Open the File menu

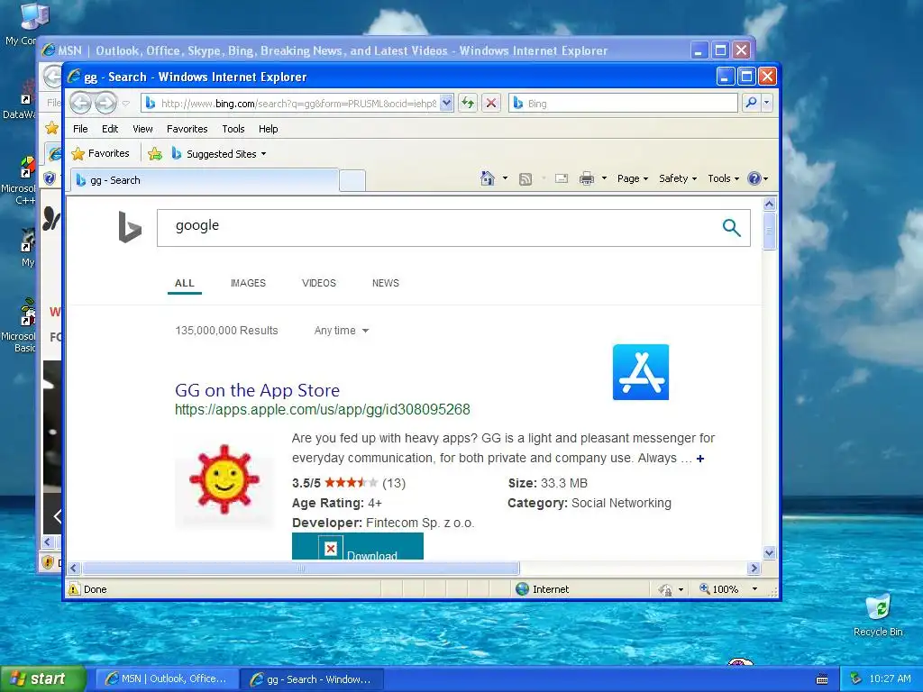80,129
